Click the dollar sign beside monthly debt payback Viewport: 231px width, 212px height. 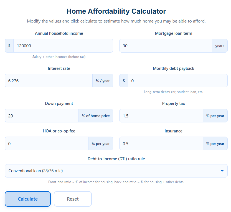[x=123, y=81]
